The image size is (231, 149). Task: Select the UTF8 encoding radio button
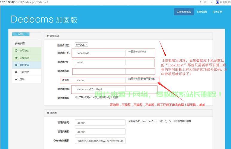[76, 97]
